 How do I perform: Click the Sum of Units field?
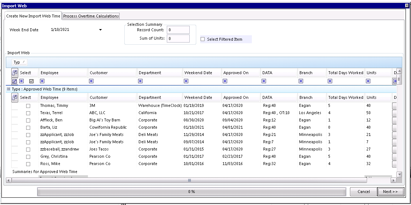[178, 39]
